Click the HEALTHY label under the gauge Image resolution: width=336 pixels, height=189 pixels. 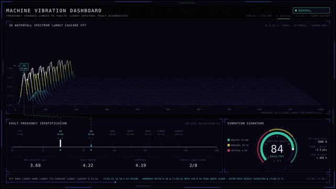click(277, 156)
